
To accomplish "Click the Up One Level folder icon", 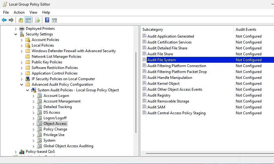I will pos(21,20).
